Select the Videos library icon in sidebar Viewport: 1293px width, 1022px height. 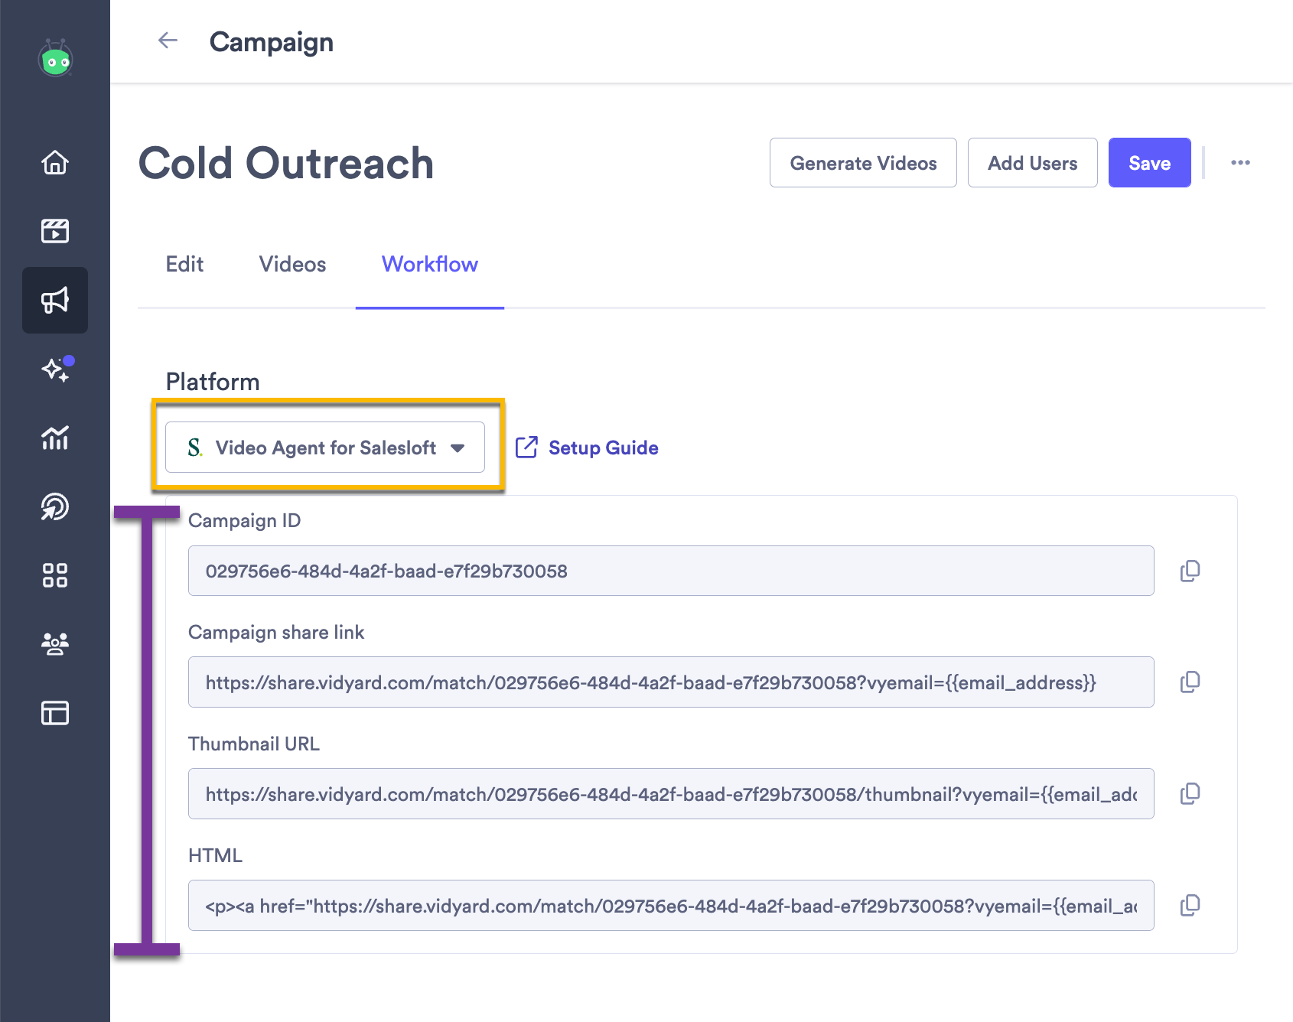point(54,231)
